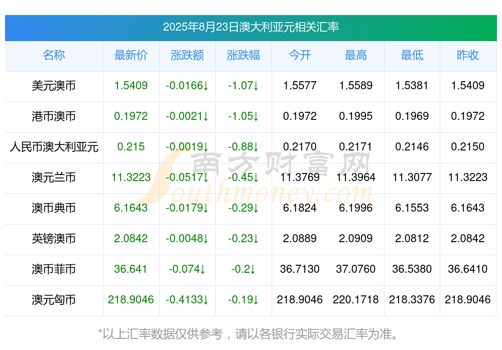This screenshot has width=502, height=350.
Task: Click the opening value 2.0889
Action: (300, 239)
